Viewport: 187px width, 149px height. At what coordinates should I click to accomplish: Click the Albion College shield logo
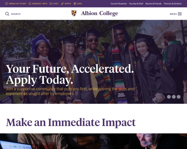tap(74, 13)
